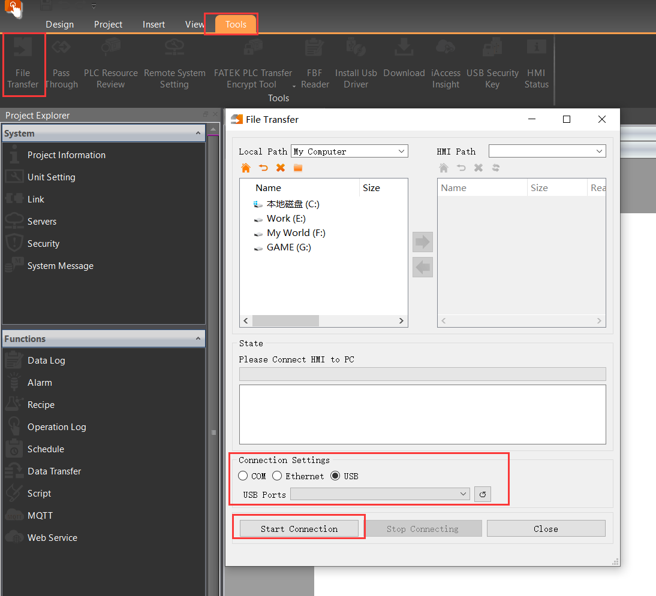The height and width of the screenshot is (596, 656).
Task: Transfer file to PC with left arrow
Action: tap(423, 268)
